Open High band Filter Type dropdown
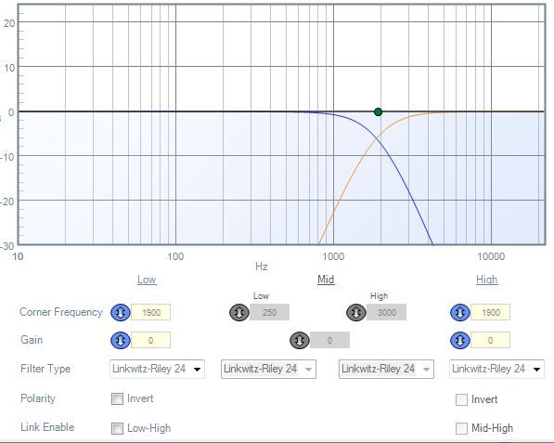 tap(496, 369)
